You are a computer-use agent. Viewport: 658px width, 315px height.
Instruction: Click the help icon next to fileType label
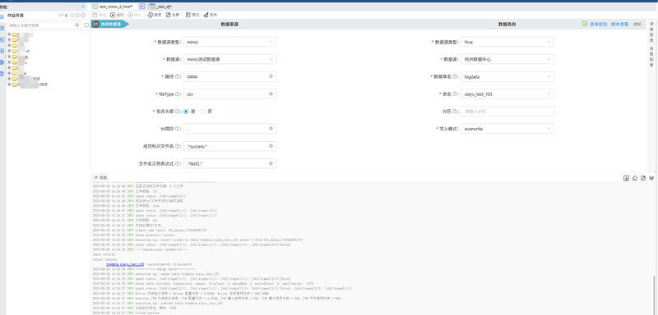[177, 94]
